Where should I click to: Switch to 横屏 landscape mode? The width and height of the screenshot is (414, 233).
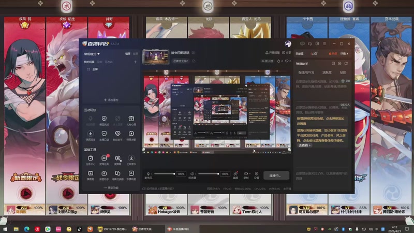pyautogui.click(x=128, y=54)
